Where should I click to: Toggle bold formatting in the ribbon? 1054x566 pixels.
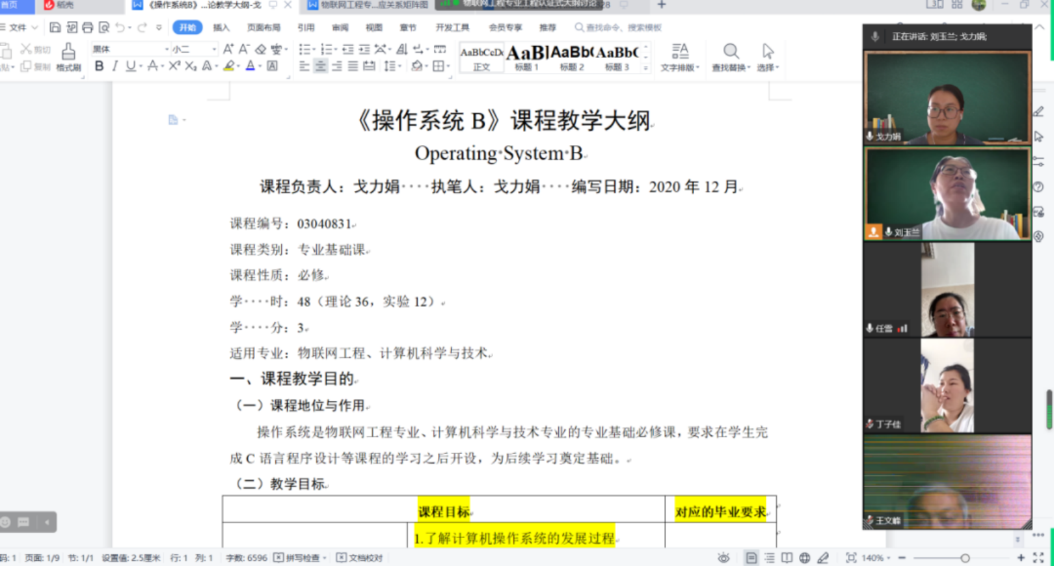point(99,66)
